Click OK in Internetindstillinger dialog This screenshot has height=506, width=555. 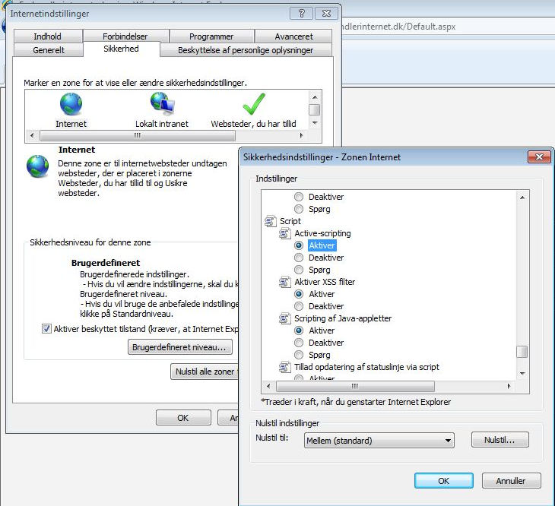pos(183,418)
